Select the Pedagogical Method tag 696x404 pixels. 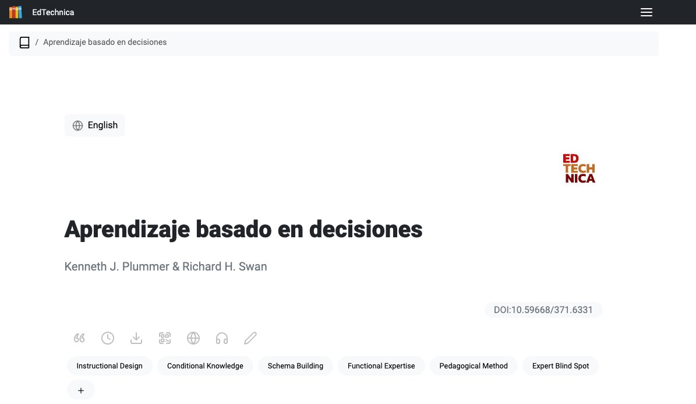click(474, 366)
